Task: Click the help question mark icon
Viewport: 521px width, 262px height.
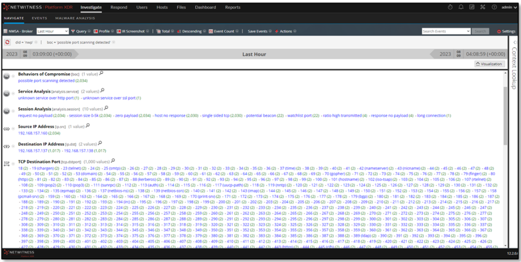Action: [494, 7]
